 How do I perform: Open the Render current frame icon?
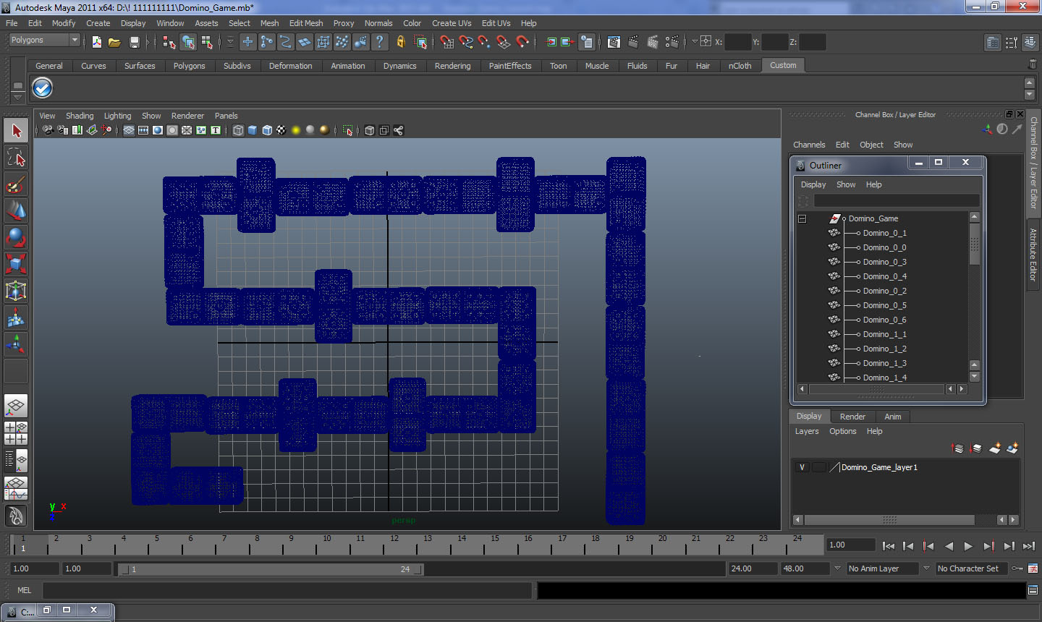click(633, 42)
